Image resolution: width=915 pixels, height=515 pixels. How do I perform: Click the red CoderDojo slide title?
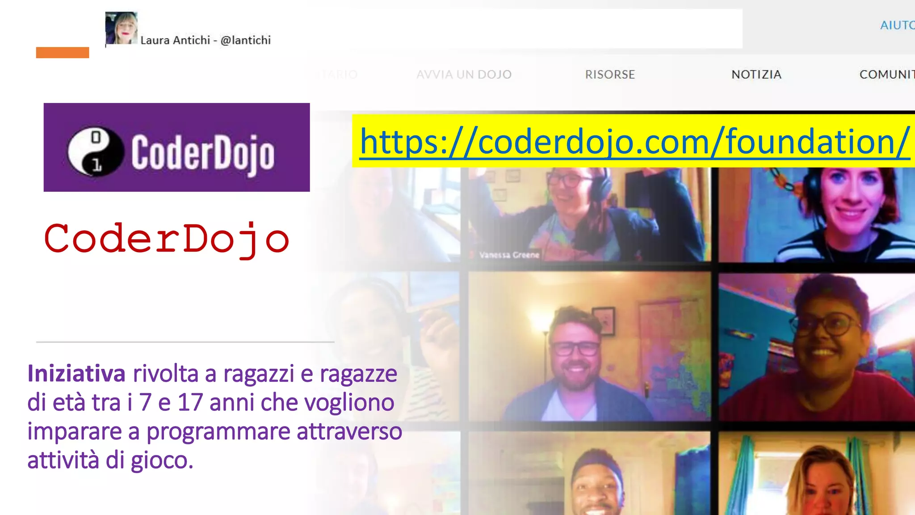pyautogui.click(x=167, y=239)
